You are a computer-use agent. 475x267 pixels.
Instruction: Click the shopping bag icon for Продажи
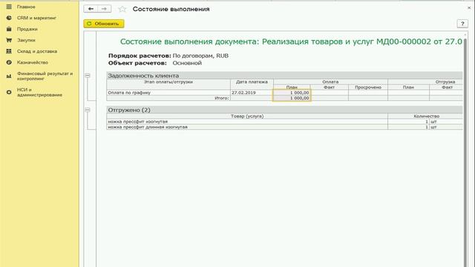pos(9,29)
